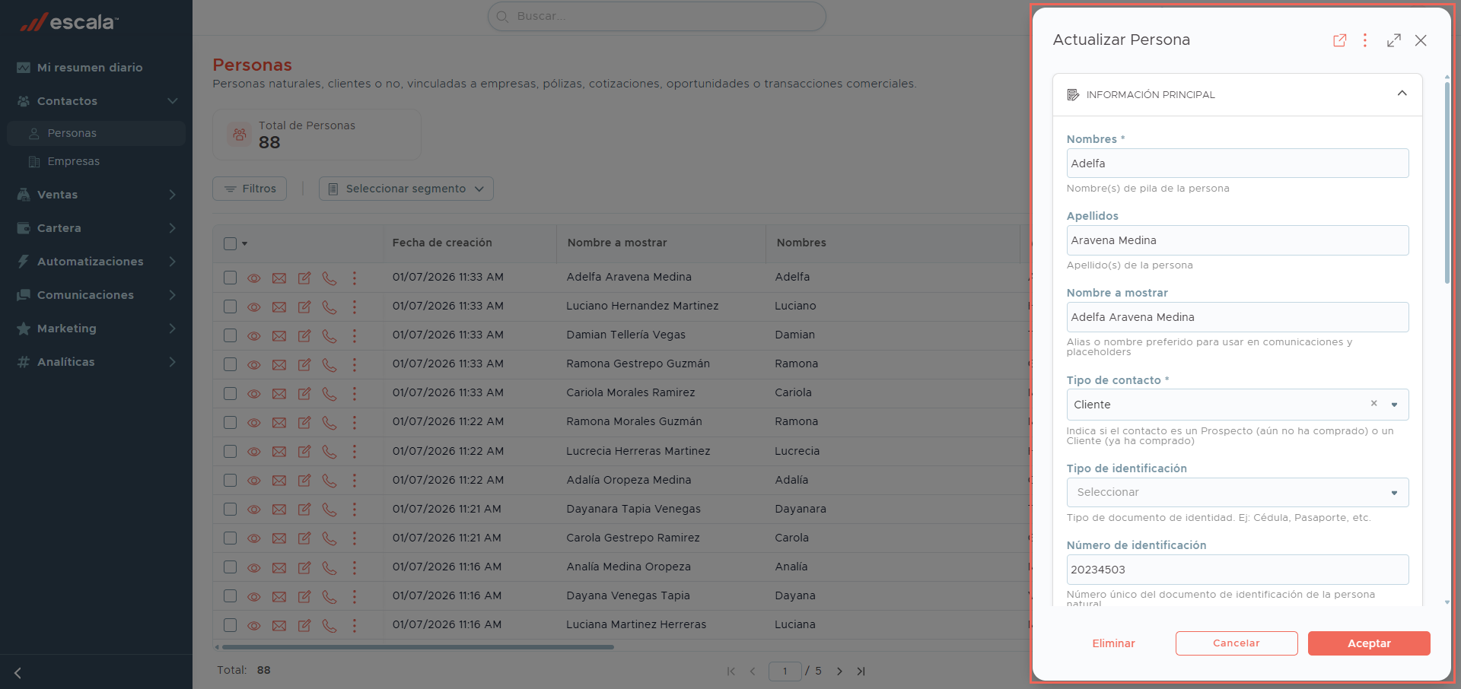This screenshot has height=689, width=1461.
Task: Select the checkbox for Lucrecia Herreras Martinez row
Action: click(x=230, y=451)
